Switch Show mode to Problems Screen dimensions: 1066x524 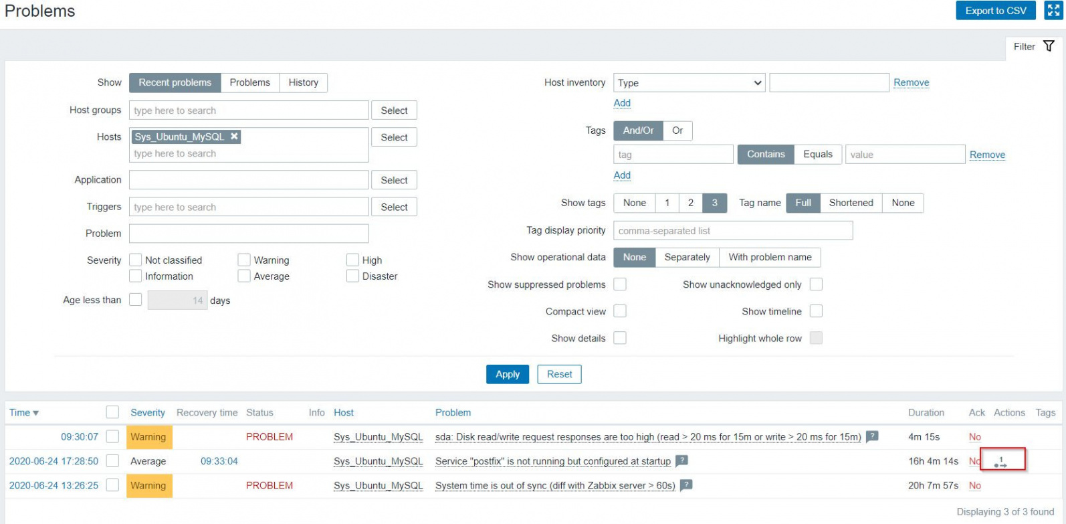[250, 82]
